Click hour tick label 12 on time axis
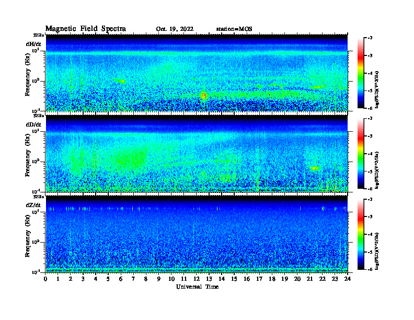The width and height of the screenshot is (414, 320). [x=196, y=279]
